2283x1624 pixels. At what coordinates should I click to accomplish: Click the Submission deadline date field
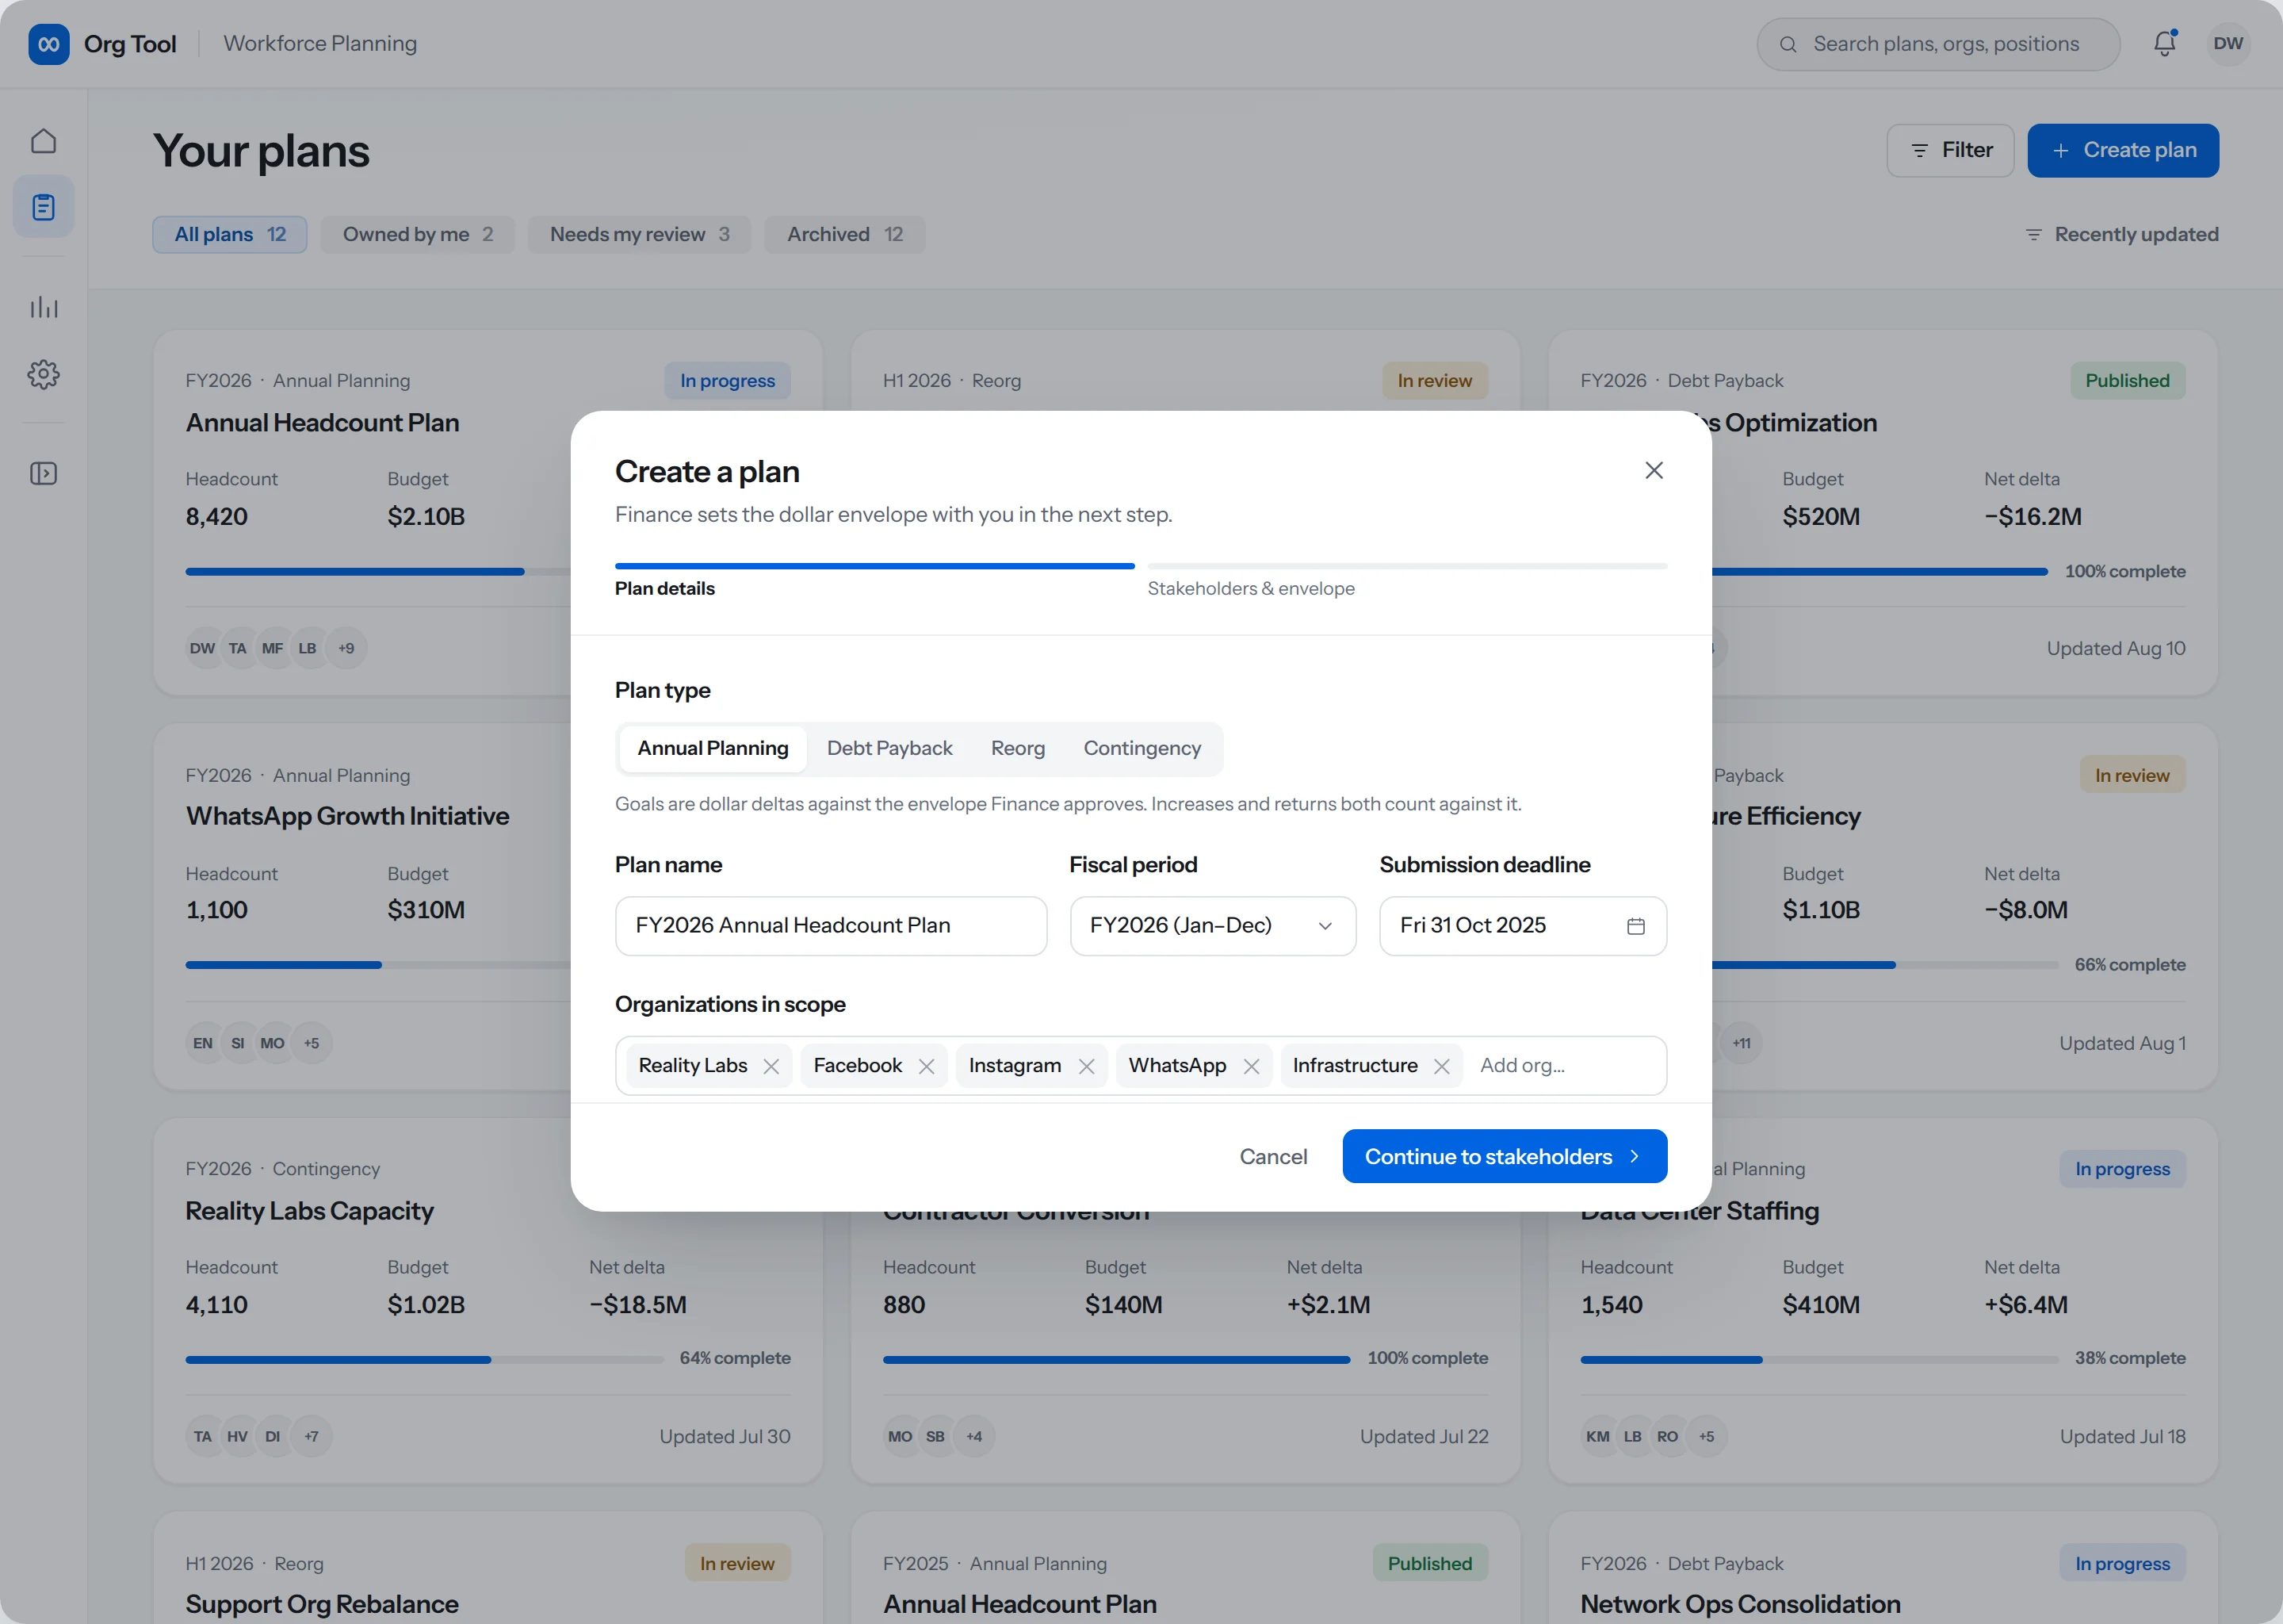click(1522, 926)
